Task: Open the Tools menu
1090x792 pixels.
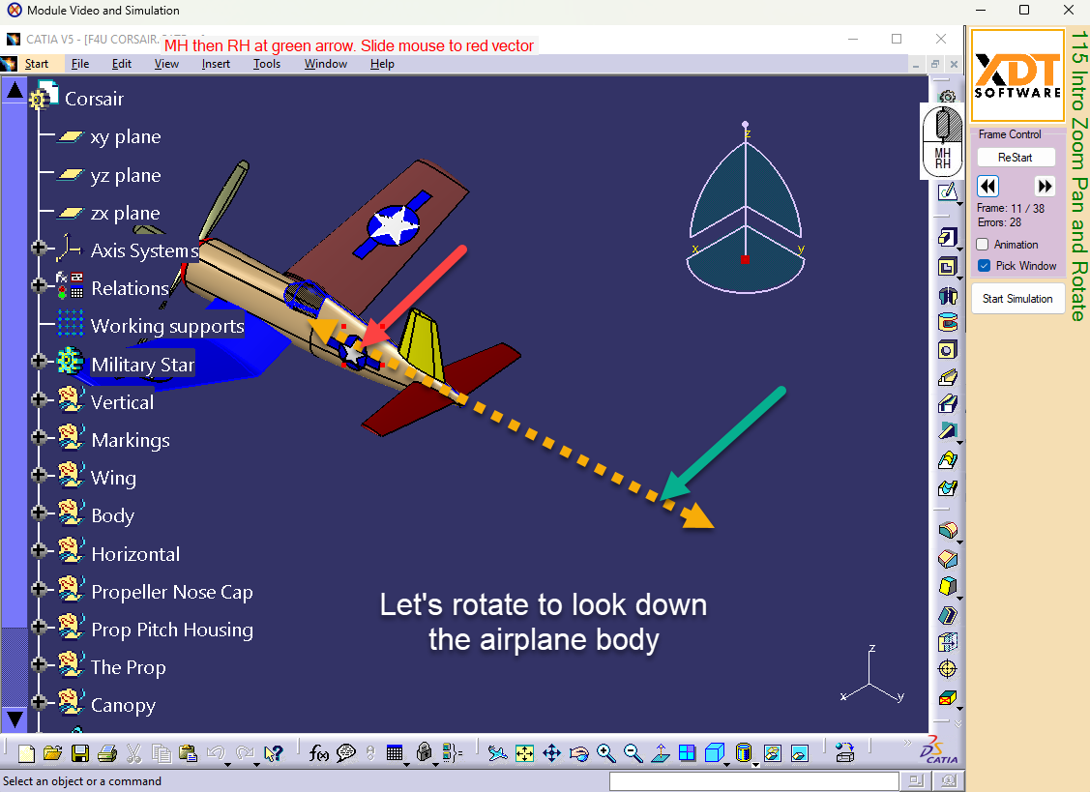Action: tap(266, 64)
